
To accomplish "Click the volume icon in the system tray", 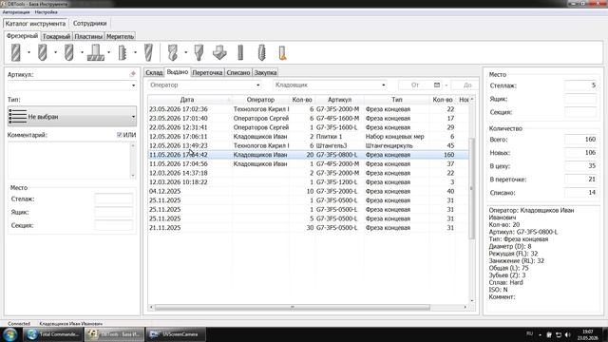I will pos(568,334).
